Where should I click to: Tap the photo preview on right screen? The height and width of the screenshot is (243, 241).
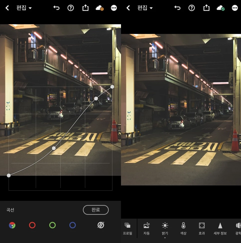pyautogui.click(x=181, y=109)
